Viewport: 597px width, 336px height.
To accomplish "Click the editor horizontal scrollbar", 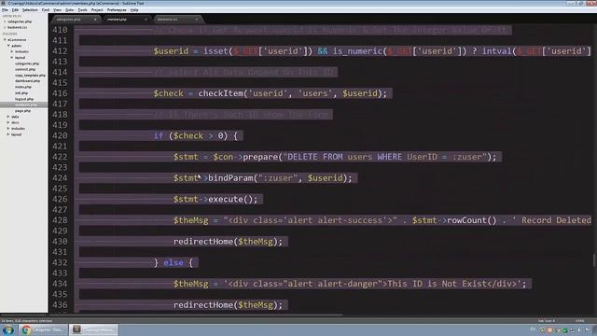I will click(195, 315).
